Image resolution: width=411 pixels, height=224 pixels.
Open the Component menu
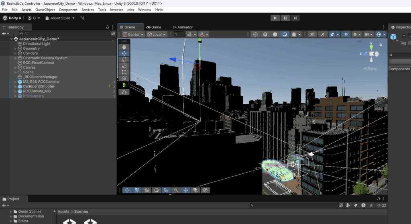pyautogui.click(x=68, y=10)
